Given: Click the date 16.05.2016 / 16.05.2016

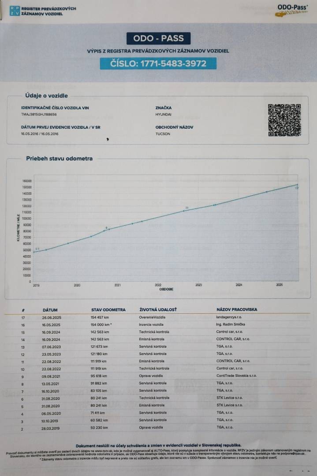Looking at the screenshot, I should [x=40, y=134].
